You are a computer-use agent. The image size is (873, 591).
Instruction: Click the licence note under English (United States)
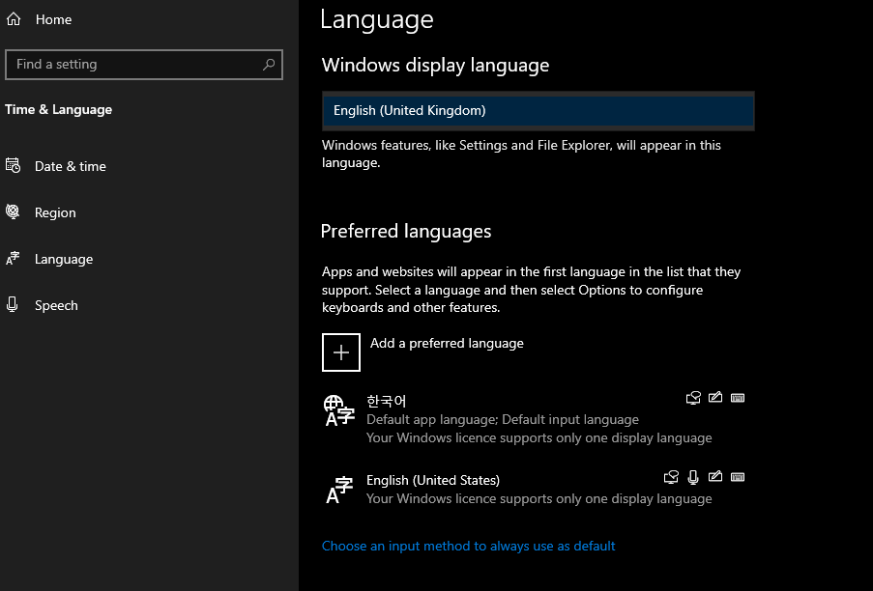[538, 498]
